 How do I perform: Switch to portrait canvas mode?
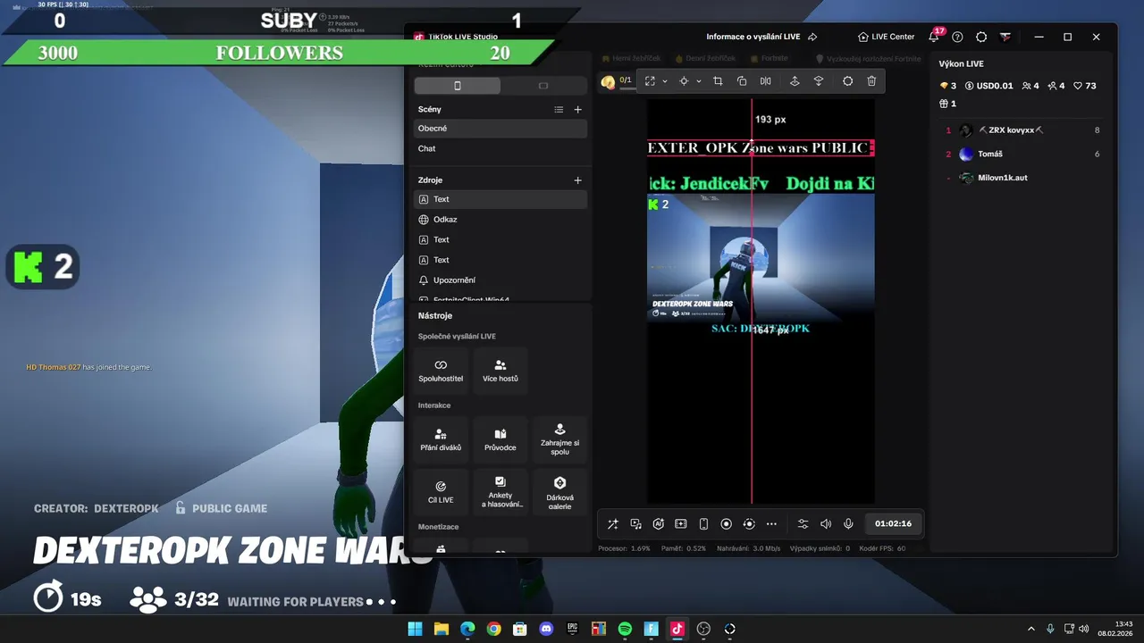(458, 86)
